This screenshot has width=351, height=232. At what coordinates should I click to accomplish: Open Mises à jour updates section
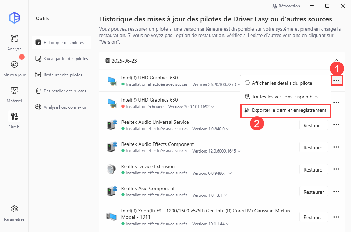pyautogui.click(x=14, y=69)
